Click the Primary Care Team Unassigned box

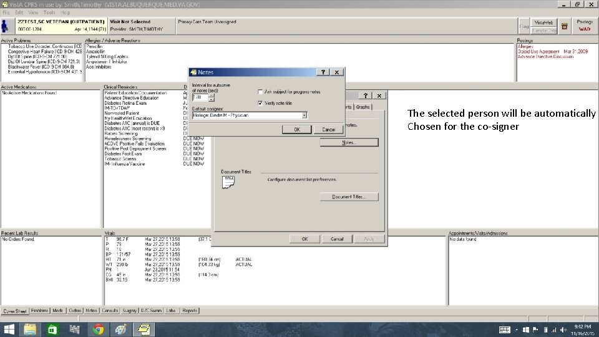point(346,26)
